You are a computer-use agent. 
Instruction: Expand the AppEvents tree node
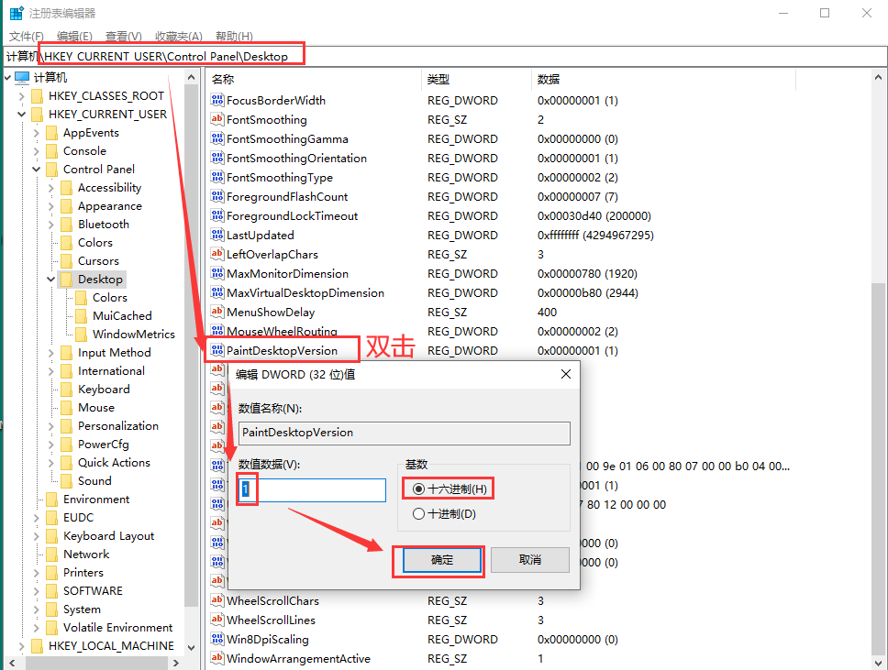click(37, 133)
